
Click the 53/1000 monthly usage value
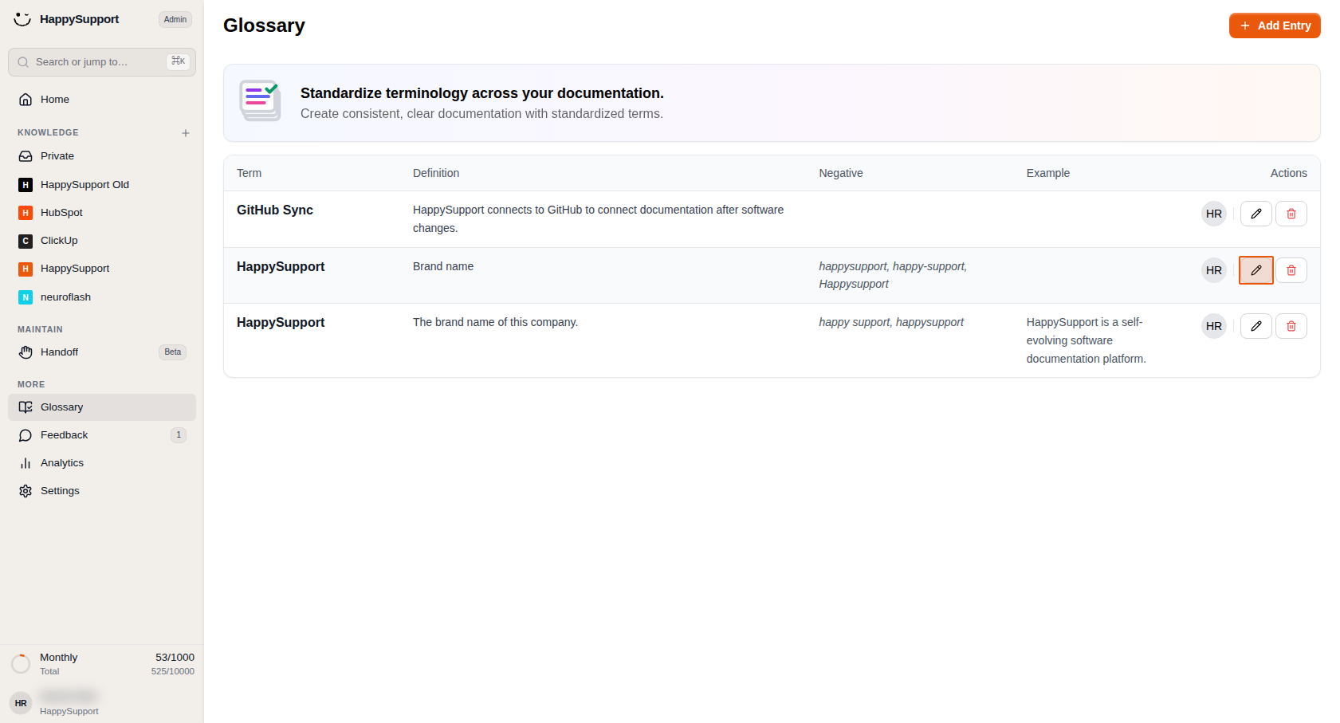[175, 658]
